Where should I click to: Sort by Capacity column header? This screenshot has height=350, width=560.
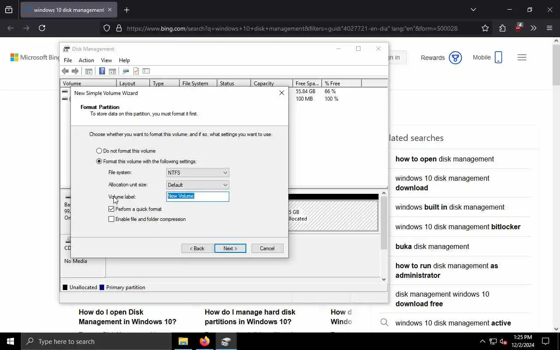272,84
